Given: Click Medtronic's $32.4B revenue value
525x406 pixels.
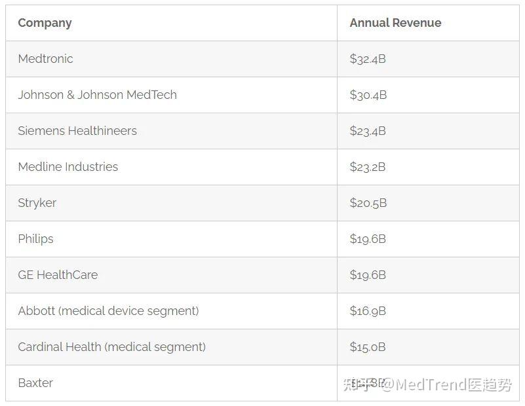Looking at the screenshot, I should (x=368, y=59).
